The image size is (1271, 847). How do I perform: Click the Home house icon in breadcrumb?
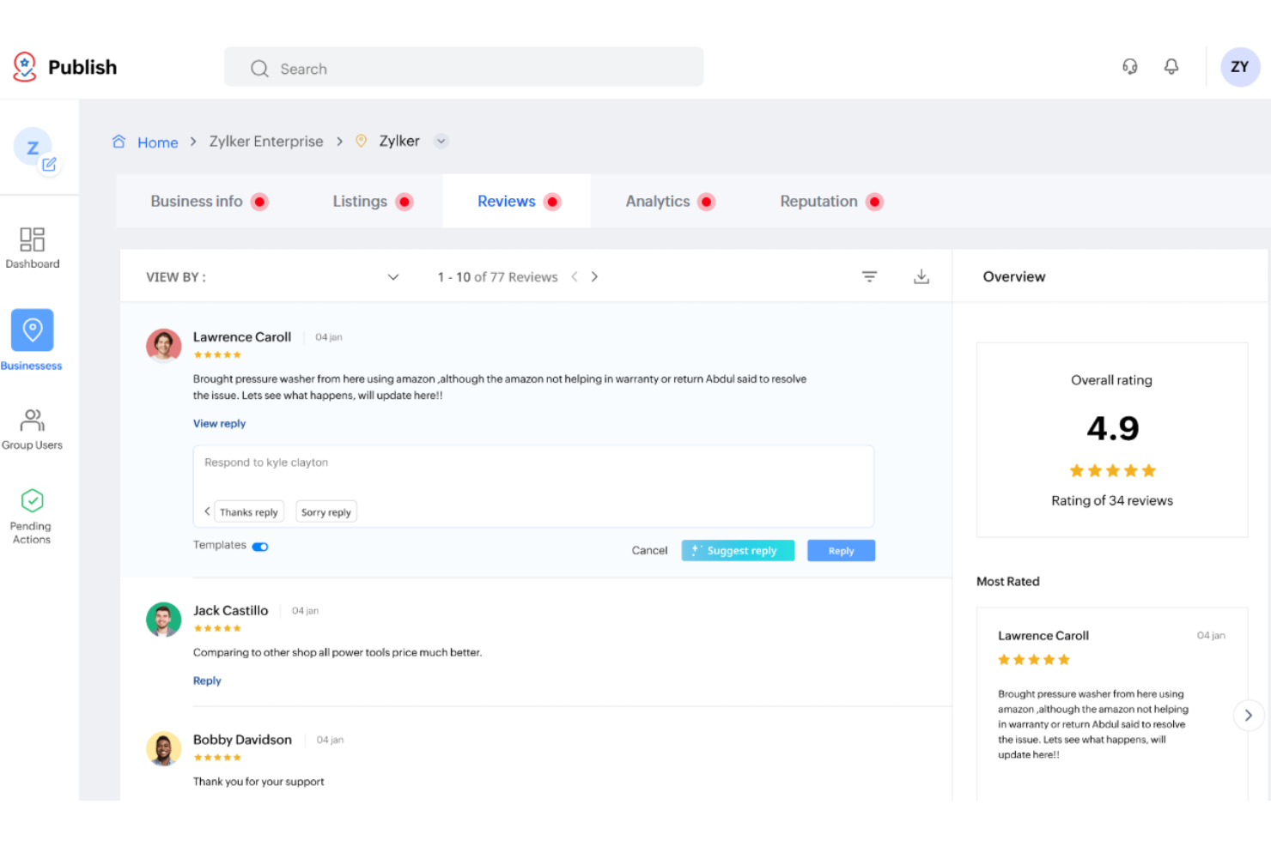pos(119,141)
